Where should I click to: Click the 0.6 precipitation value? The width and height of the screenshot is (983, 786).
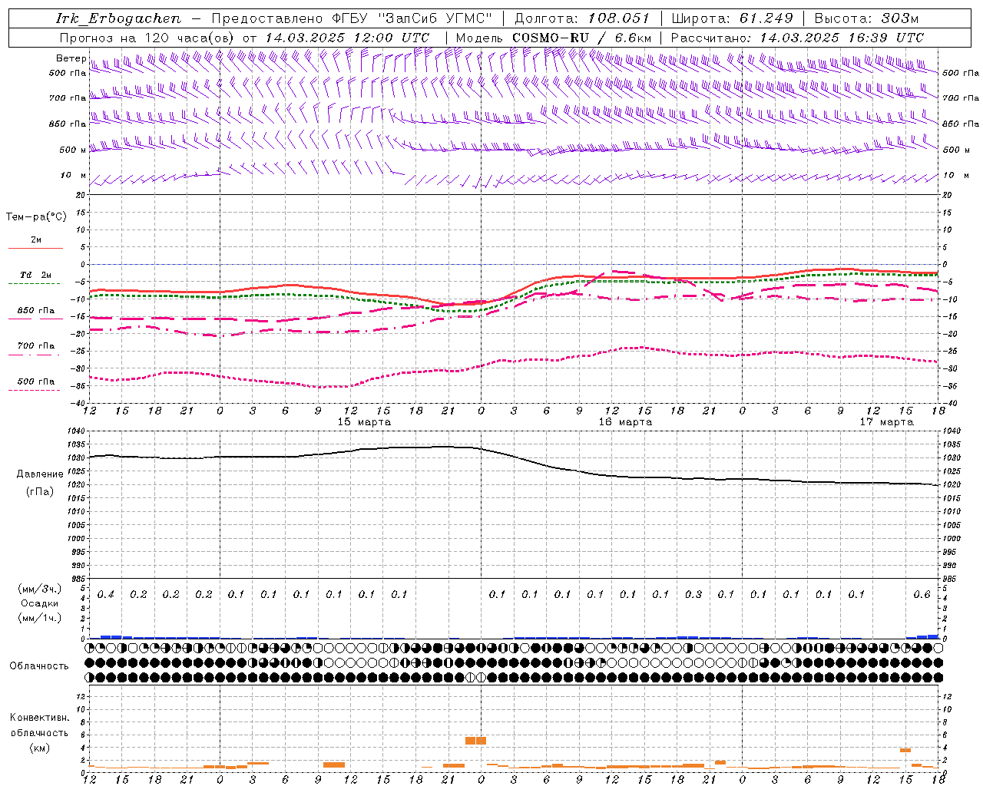(x=922, y=594)
